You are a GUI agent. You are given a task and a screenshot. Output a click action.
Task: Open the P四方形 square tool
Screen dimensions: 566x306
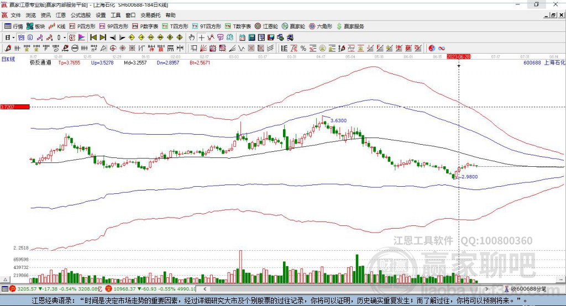pyautogui.click(x=82, y=27)
